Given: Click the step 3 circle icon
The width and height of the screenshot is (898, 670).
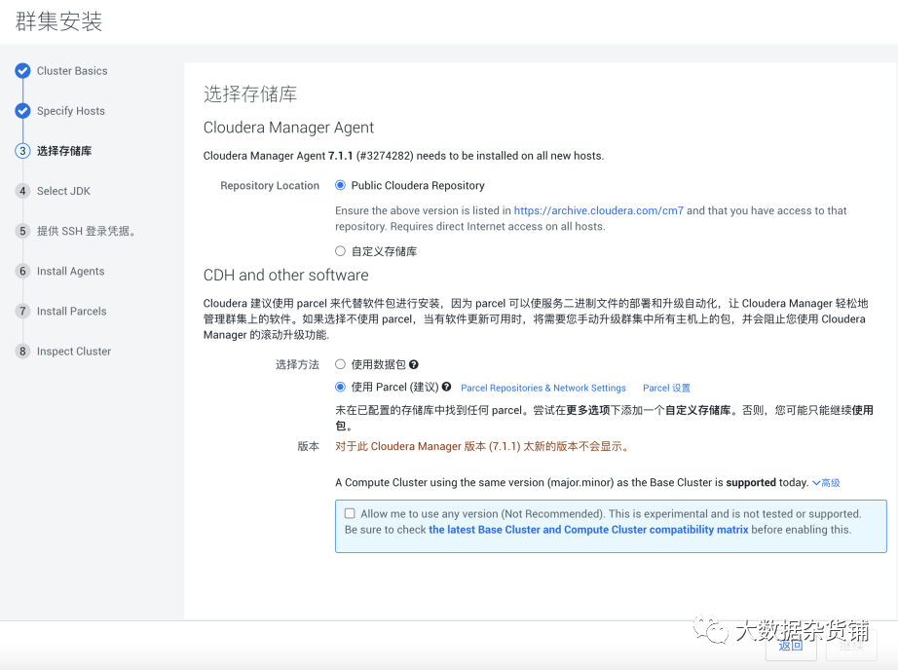Looking at the screenshot, I should [22, 151].
